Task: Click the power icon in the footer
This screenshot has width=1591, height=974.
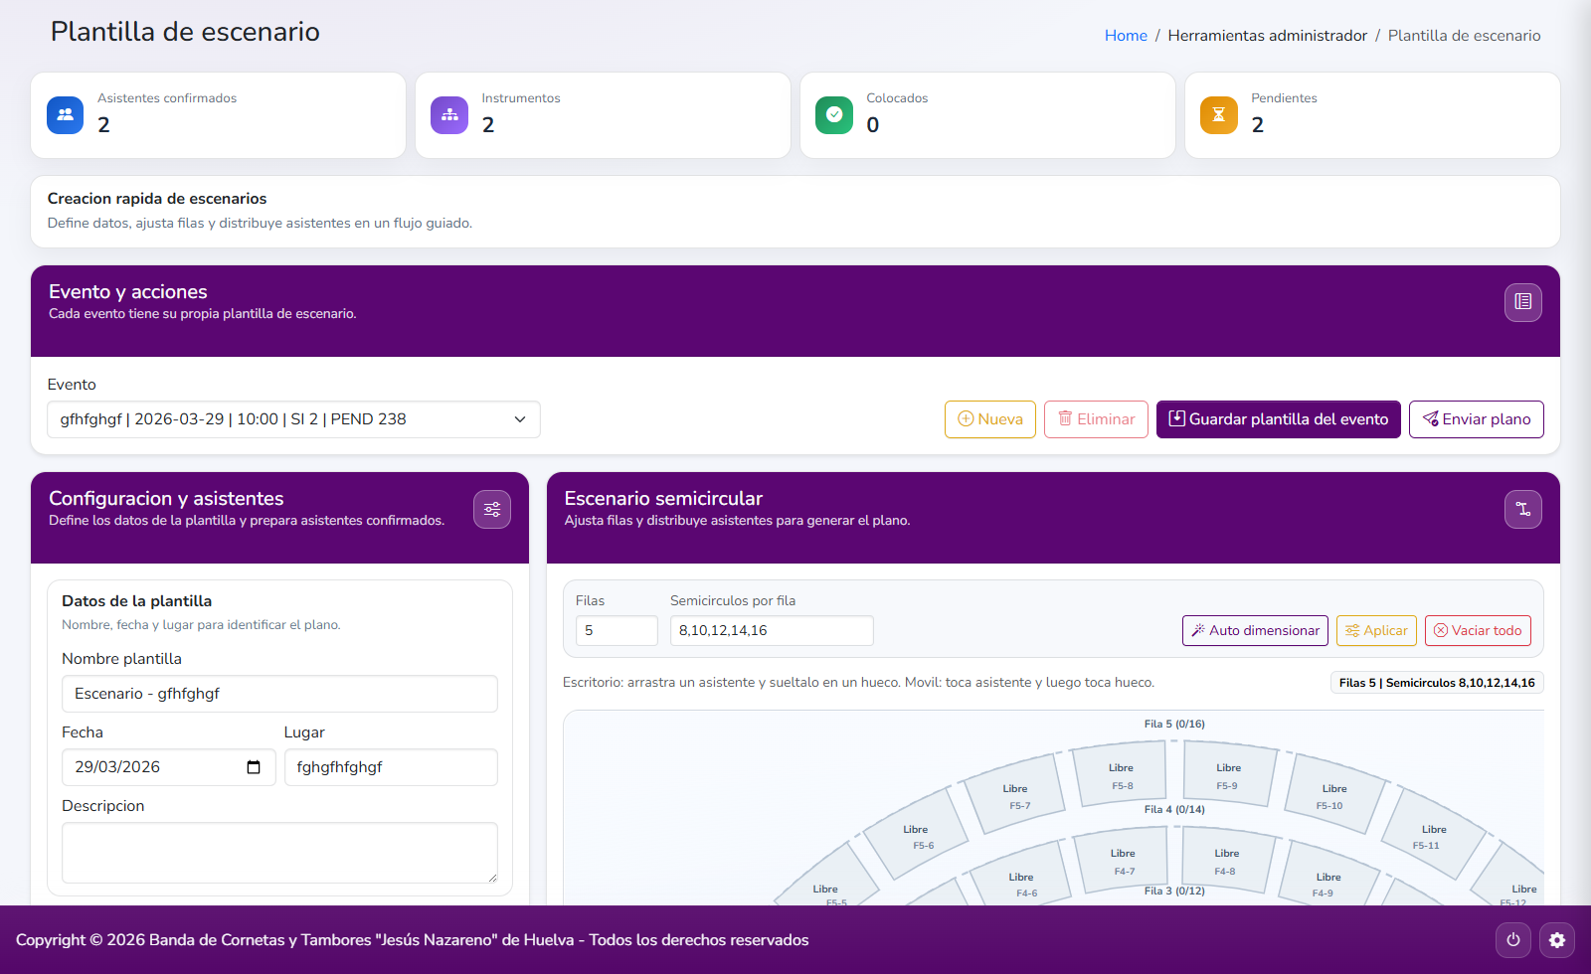Action: (x=1513, y=940)
